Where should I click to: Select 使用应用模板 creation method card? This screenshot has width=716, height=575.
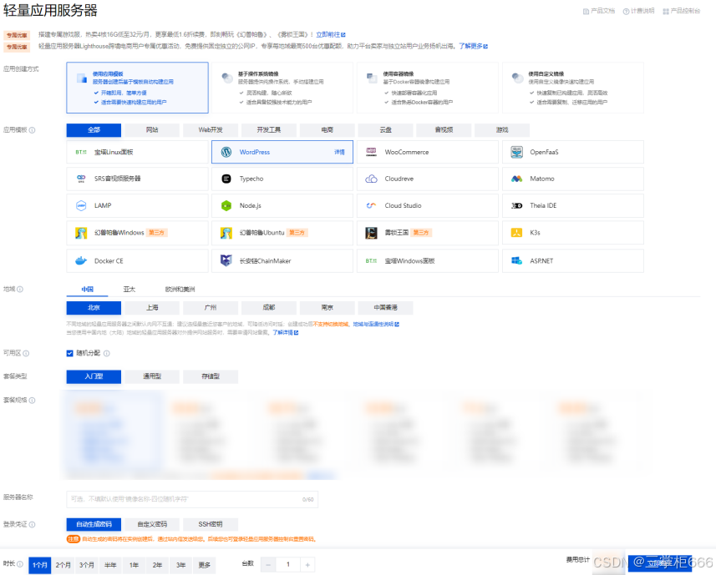click(138, 88)
